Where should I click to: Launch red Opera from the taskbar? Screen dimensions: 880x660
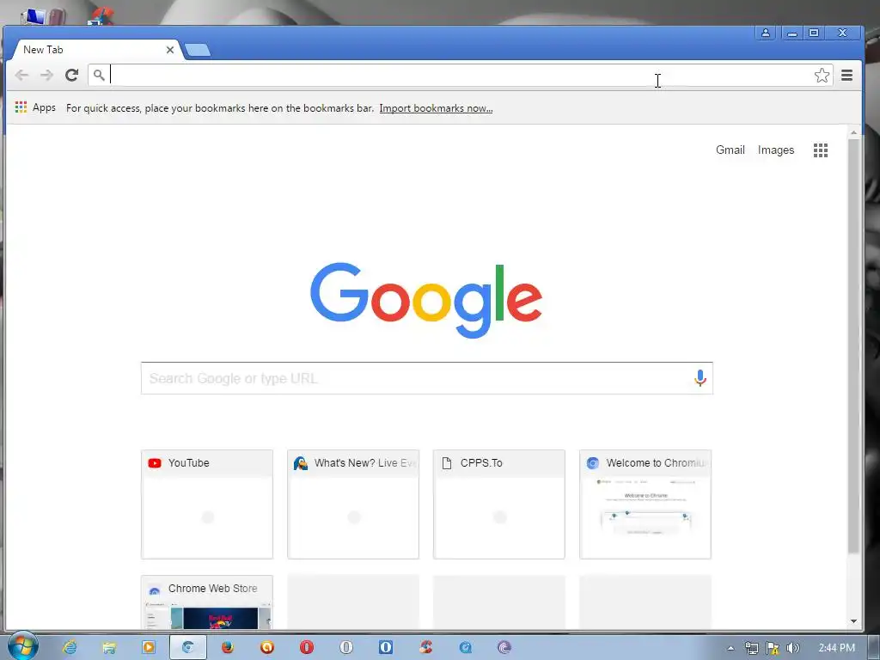coord(307,647)
